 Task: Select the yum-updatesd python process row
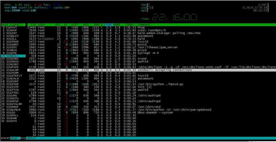click(151, 110)
